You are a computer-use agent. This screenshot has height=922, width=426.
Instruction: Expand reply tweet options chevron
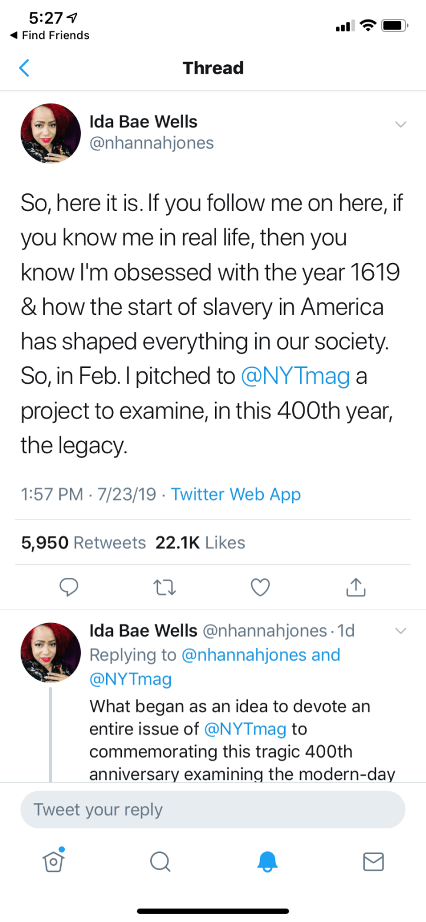click(401, 631)
